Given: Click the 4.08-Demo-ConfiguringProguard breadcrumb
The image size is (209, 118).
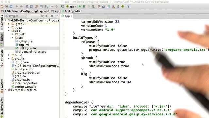Looking at the screenshot, I should [25, 11].
